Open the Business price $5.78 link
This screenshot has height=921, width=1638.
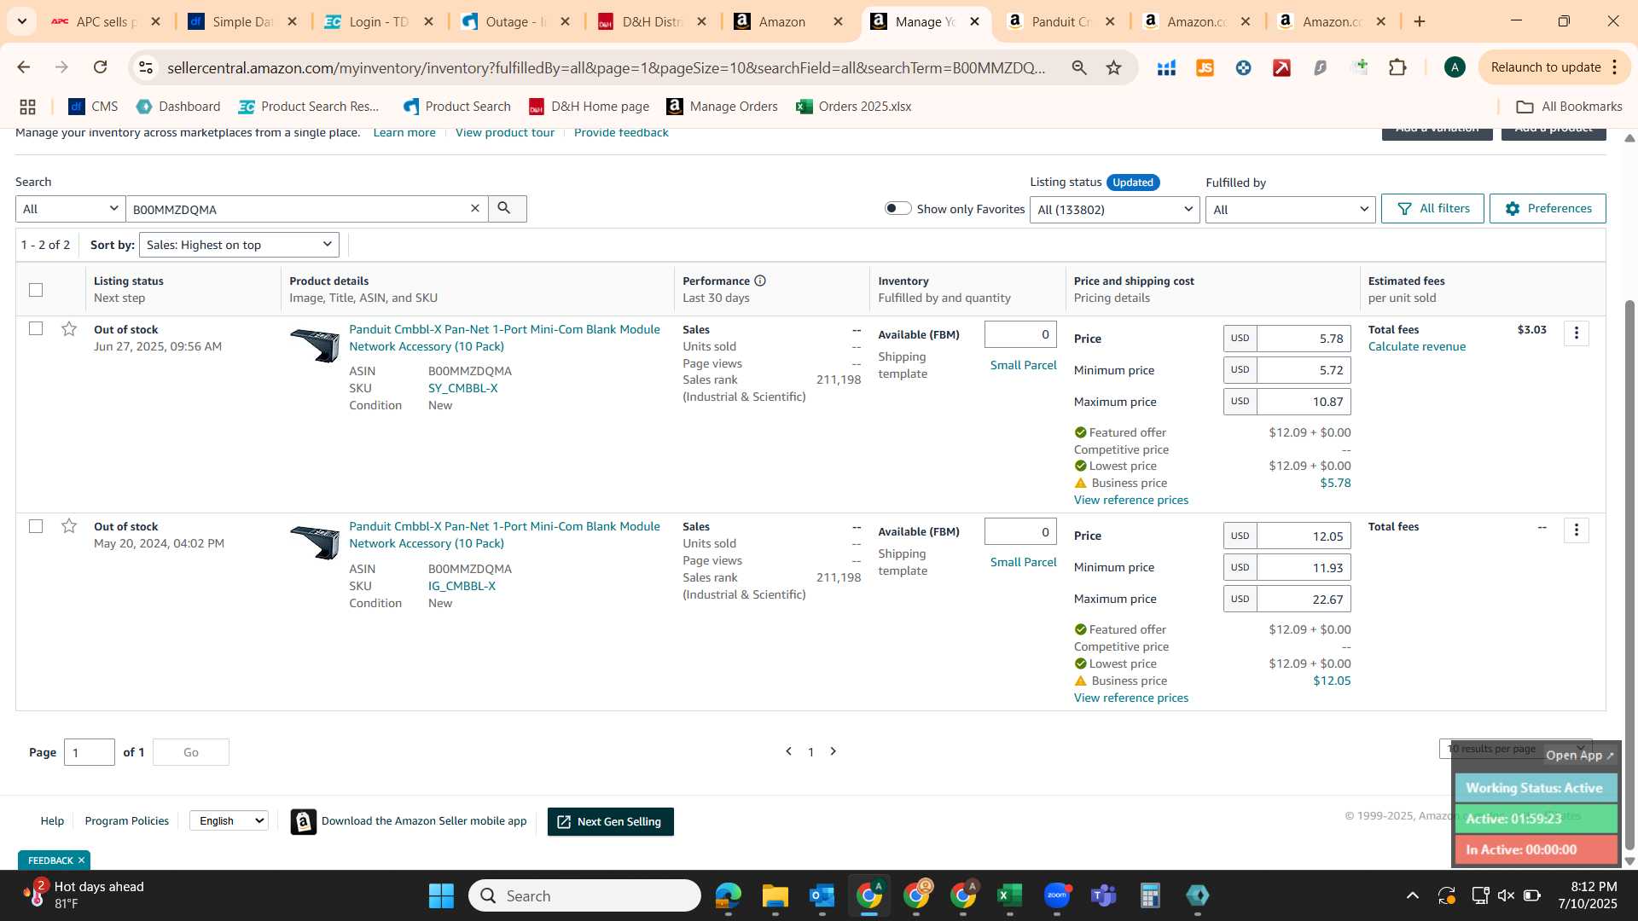click(x=1336, y=483)
